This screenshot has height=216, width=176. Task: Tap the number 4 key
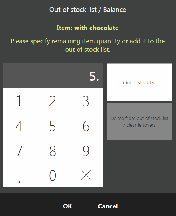[x=19, y=125]
